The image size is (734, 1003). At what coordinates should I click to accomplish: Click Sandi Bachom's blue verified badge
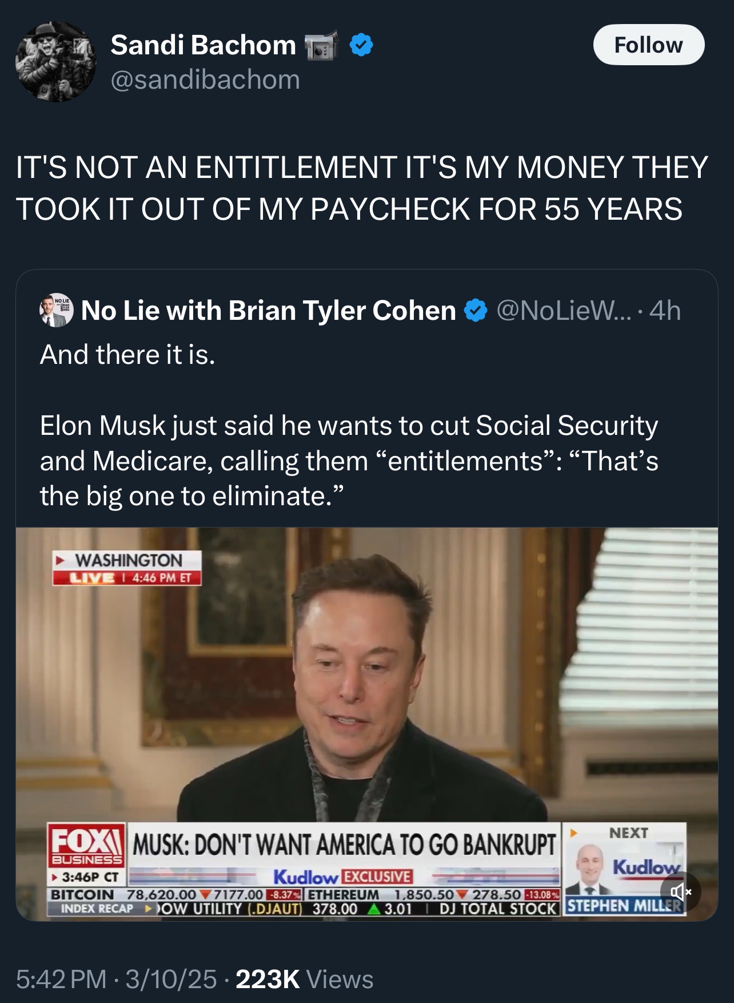point(361,45)
